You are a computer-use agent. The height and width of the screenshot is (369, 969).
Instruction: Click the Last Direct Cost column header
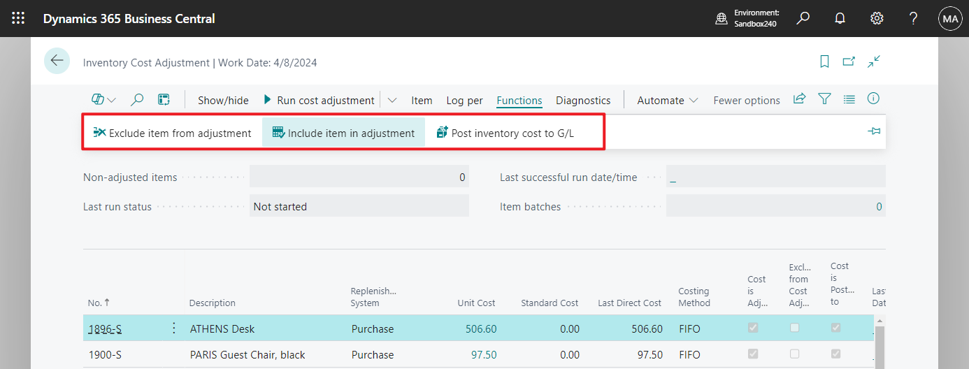point(629,303)
